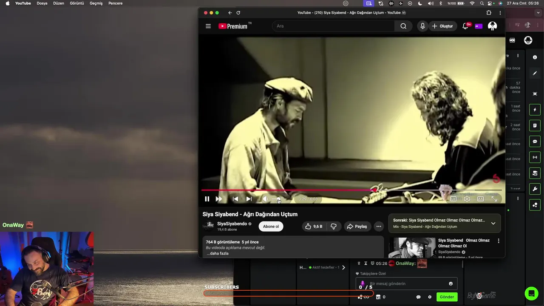Start voice search with microphone icon
Viewport: 544px width, 306px height.
tap(422, 26)
